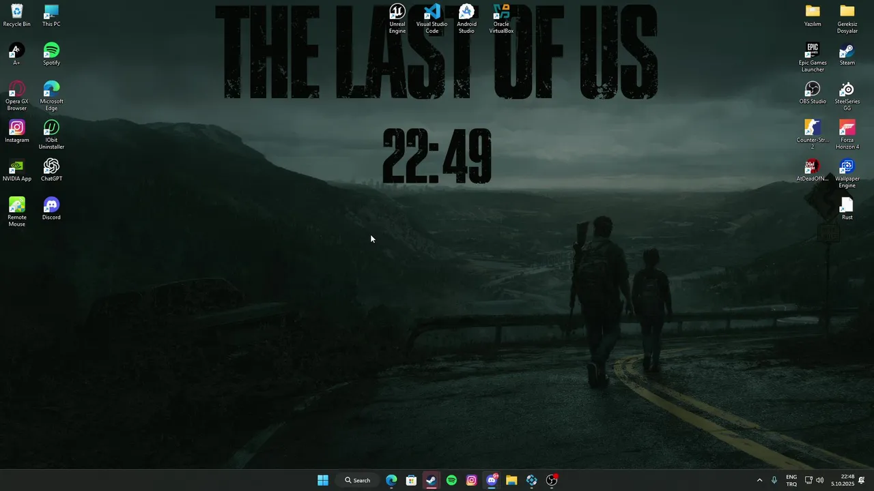
Task: Select the Gereksiz Dosyalar folder
Action: click(847, 19)
